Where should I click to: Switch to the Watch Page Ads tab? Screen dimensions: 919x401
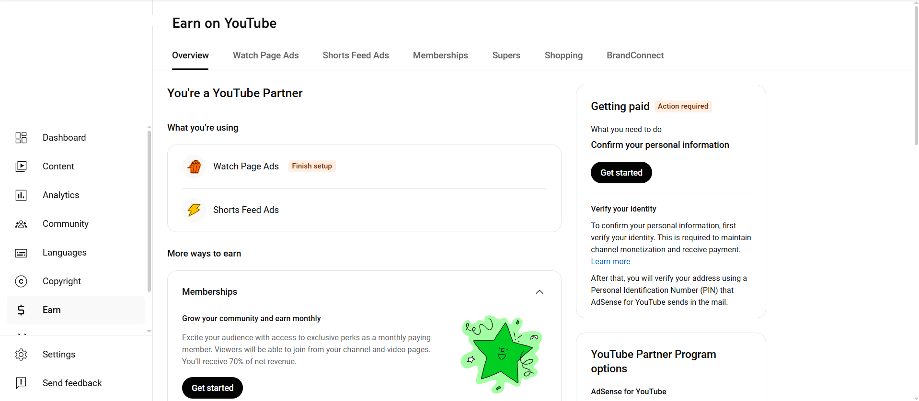coord(265,56)
